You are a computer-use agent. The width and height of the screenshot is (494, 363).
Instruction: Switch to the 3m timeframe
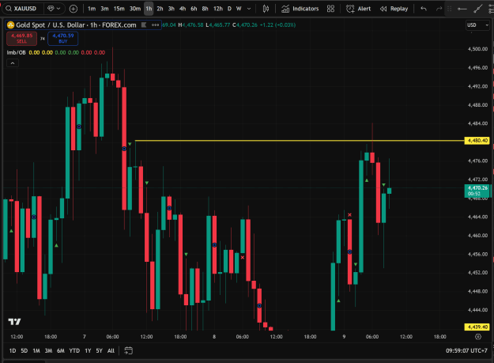[104, 9]
